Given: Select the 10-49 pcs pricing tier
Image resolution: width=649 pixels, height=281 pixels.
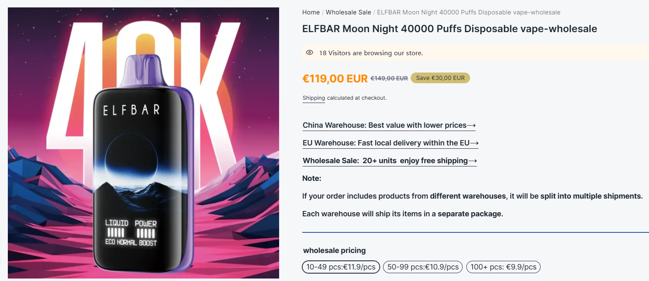Looking at the screenshot, I should point(341,267).
